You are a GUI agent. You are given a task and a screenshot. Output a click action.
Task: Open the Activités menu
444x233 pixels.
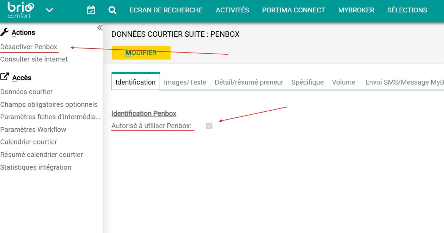coord(232,10)
